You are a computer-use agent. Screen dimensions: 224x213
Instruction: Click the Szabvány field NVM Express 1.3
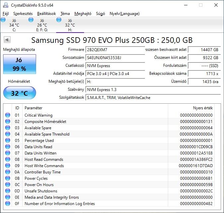[x=153, y=90]
